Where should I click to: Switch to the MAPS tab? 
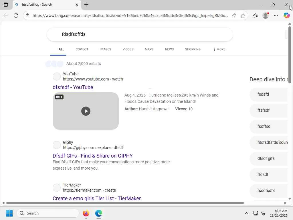(x=149, y=49)
